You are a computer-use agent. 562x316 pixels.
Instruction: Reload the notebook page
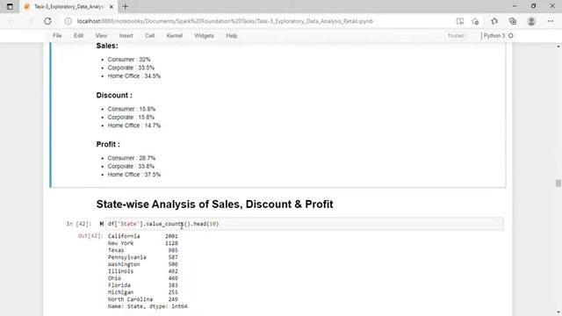click(47, 21)
